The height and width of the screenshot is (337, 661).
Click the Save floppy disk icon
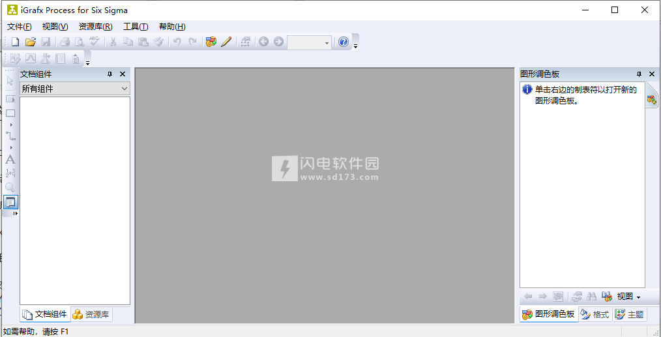pyautogui.click(x=46, y=42)
